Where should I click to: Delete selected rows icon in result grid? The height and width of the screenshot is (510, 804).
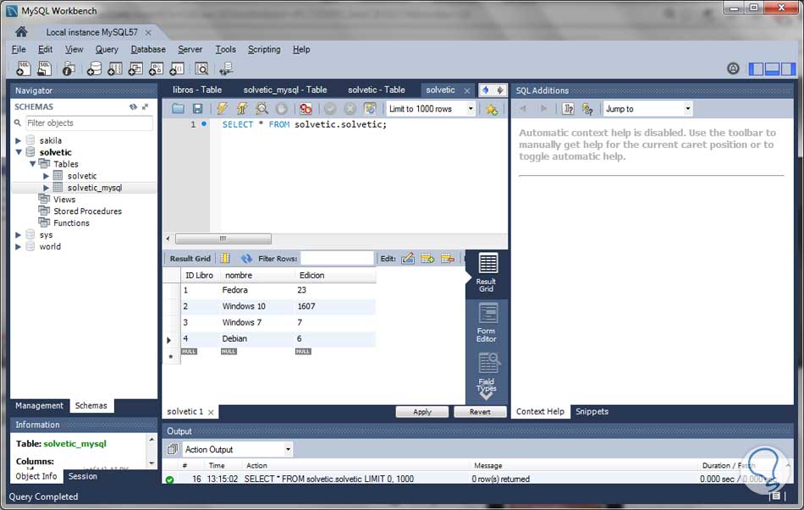448,258
